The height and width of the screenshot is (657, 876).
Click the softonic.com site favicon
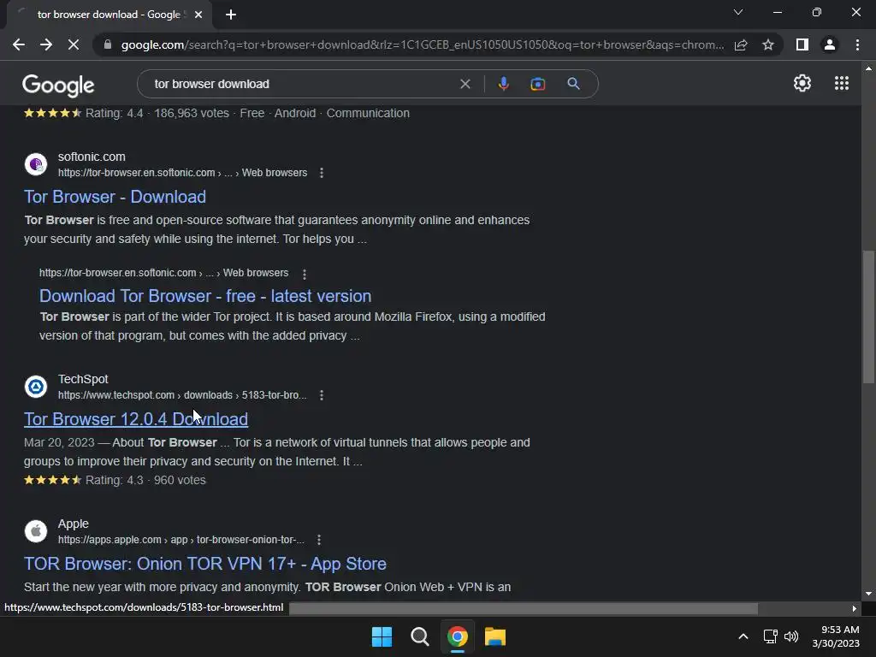point(36,164)
